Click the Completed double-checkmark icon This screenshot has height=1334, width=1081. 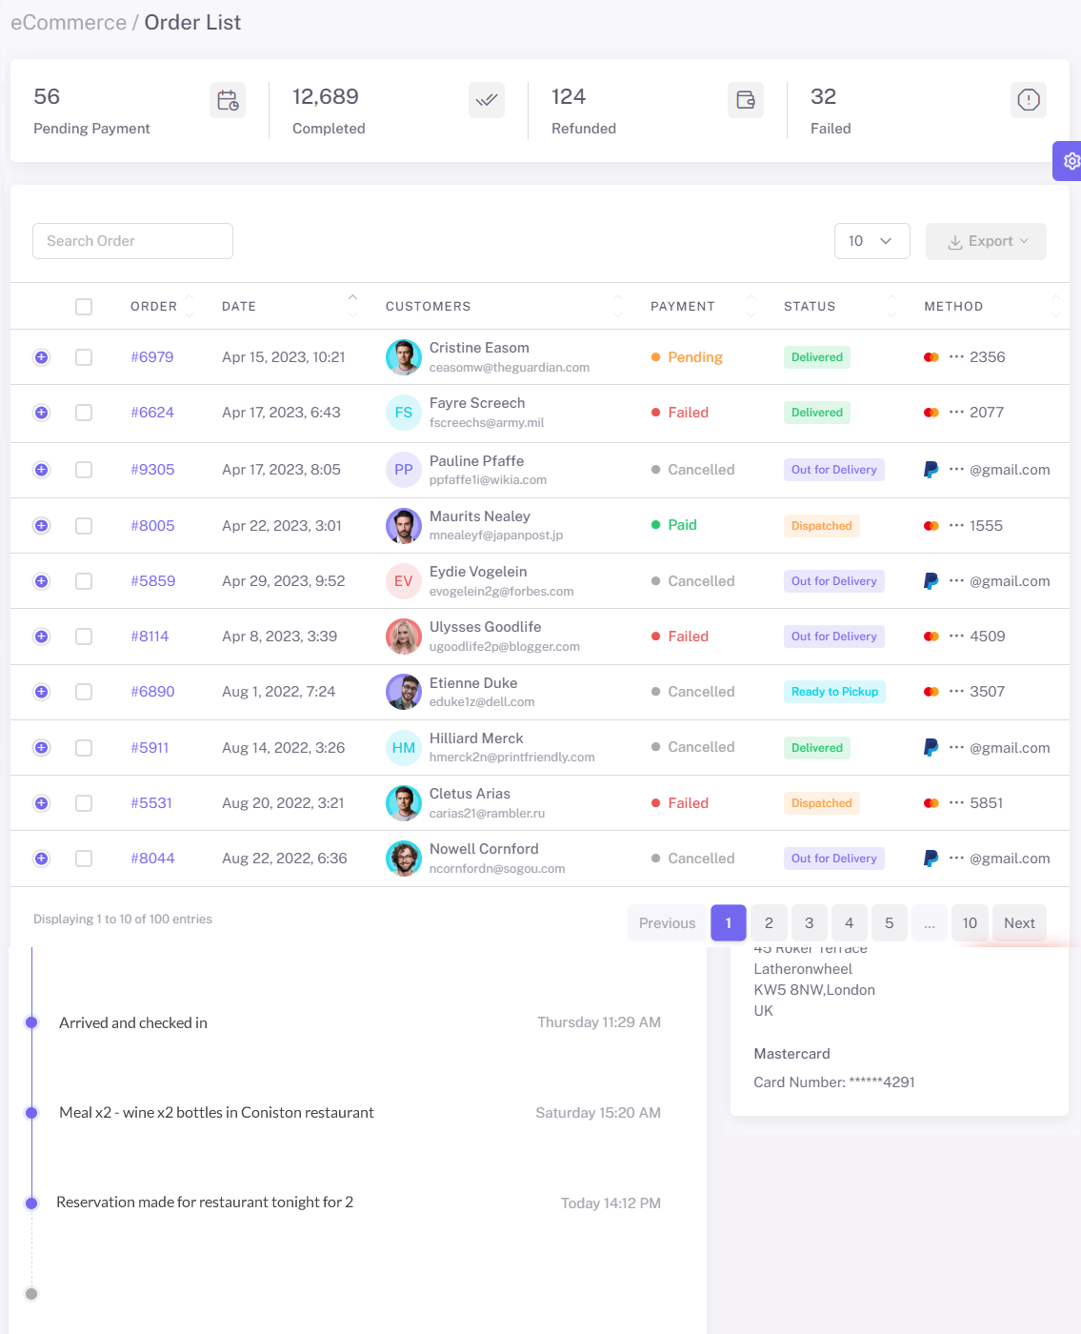487,100
